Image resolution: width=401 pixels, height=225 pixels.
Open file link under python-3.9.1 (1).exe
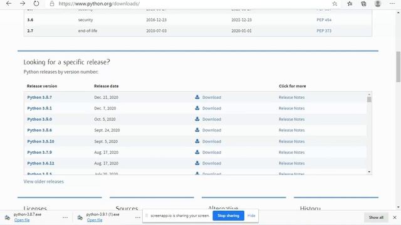click(95, 220)
